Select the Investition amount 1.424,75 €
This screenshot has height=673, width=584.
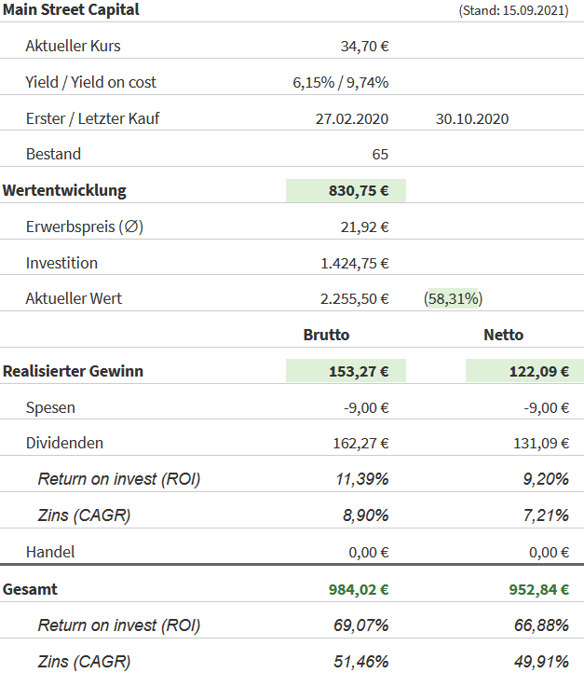355,263
